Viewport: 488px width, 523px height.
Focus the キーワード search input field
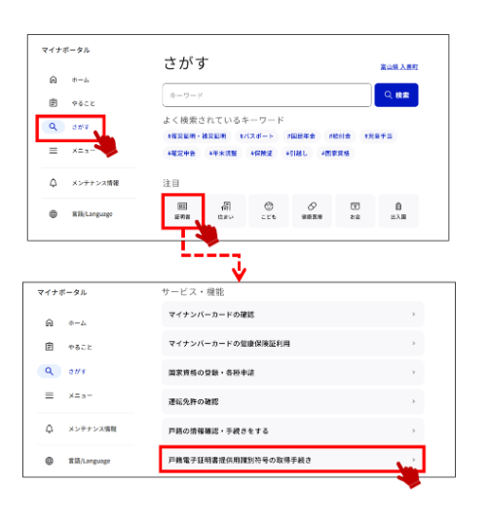(x=267, y=95)
